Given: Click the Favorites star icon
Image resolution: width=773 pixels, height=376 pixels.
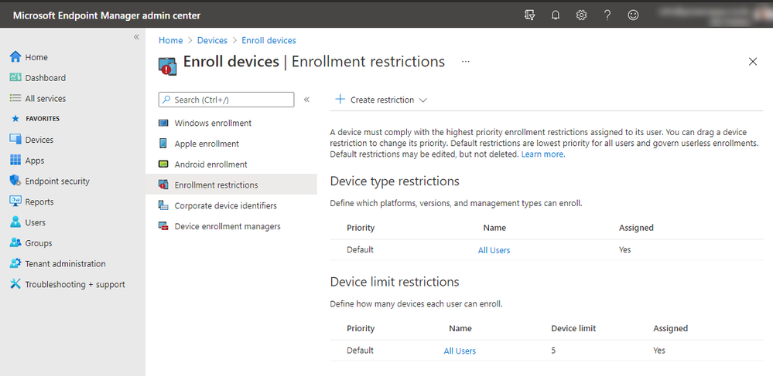Looking at the screenshot, I should point(15,119).
